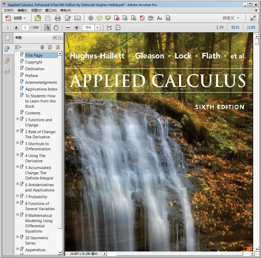Image resolution: width=261 pixels, height=258 pixels.
Task: Expand 3 Shortcuts to Differentiation bookmark
Action: pos(17,143)
